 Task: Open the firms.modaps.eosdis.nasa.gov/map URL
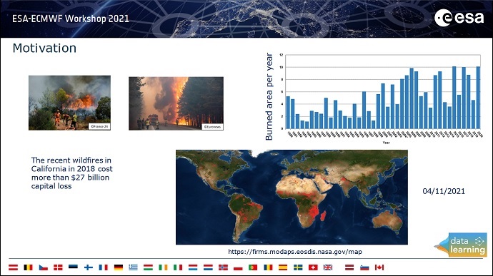295,252
